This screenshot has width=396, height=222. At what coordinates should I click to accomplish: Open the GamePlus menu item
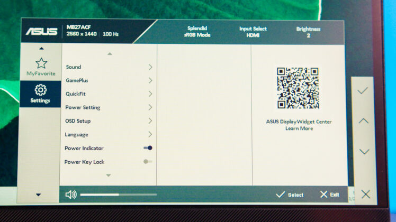[x=109, y=80]
